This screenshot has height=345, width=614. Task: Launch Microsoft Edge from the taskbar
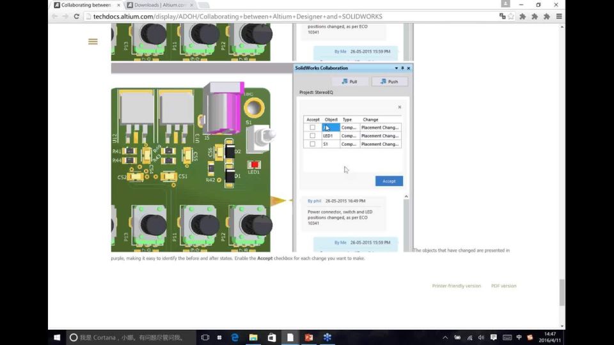tap(235, 337)
